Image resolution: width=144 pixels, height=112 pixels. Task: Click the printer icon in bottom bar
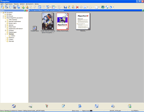click(113, 106)
